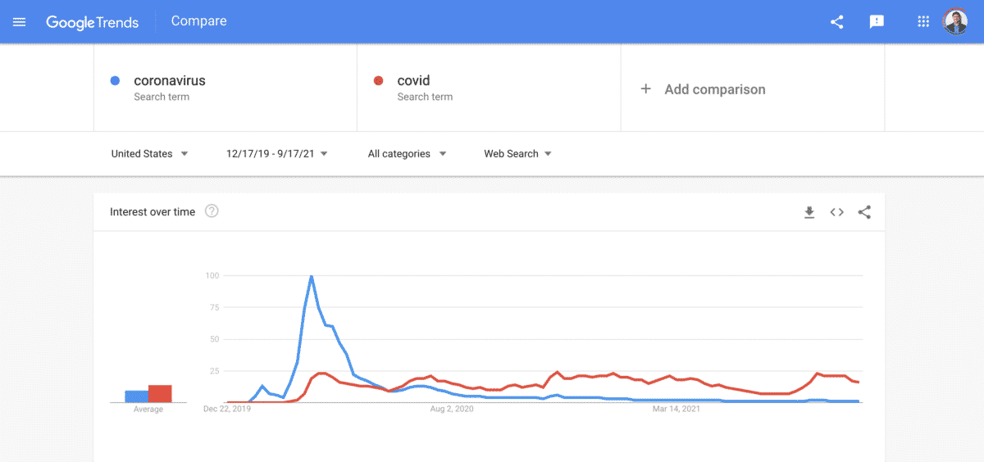Click the Add comparison button
Image resolution: width=984 pixels, height=462 pixels.
pos(714,89)
